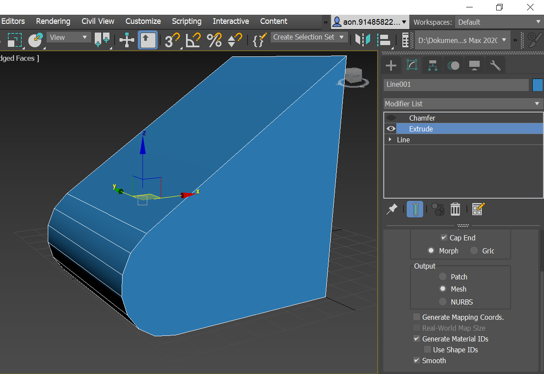The height and width of the screenshot is (374, 544).
Task: Open the Display panel tab
Action: click(474, 66)
